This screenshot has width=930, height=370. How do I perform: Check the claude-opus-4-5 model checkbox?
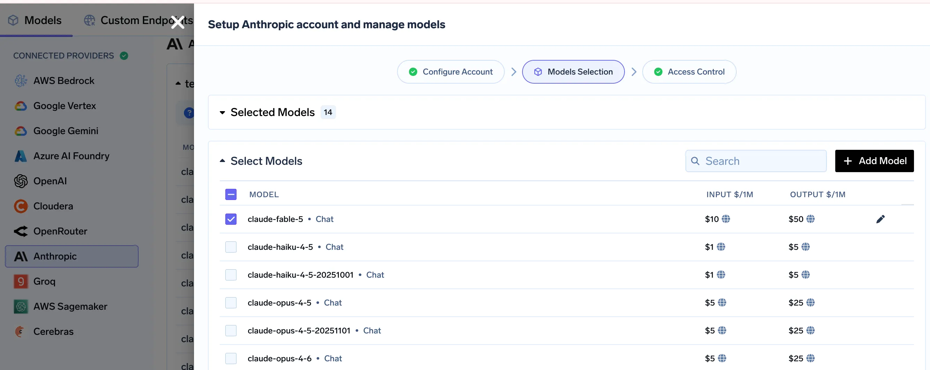pos(231,302)
